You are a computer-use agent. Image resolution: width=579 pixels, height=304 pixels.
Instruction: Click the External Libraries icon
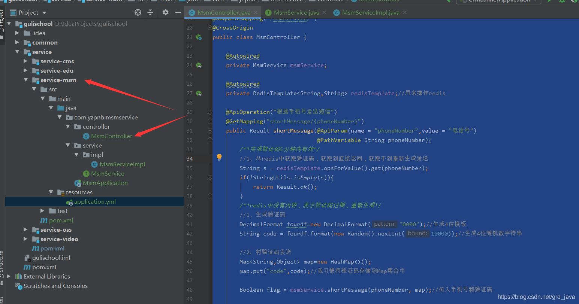click(19, 276)
